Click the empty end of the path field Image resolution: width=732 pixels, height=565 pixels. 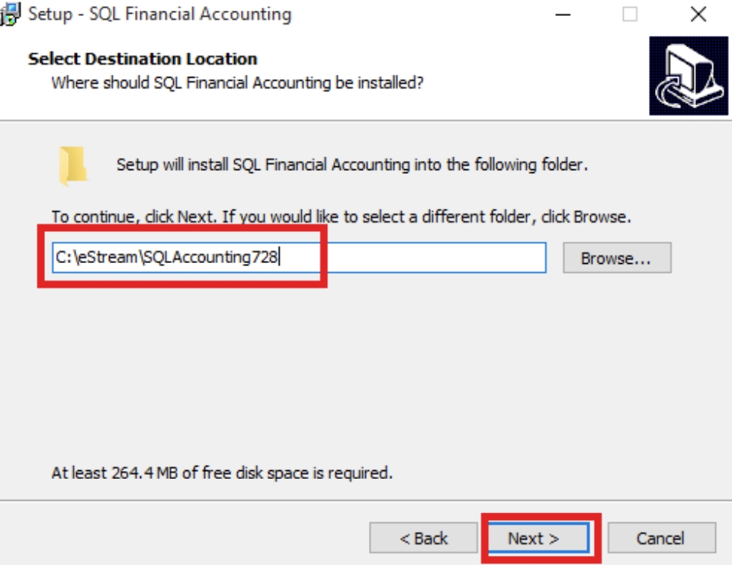coord(457,258)
